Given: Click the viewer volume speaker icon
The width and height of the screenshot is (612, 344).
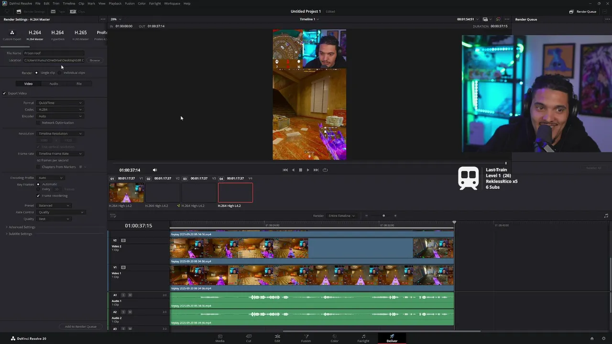Looking at the screenshot, I should coord(154,170).
